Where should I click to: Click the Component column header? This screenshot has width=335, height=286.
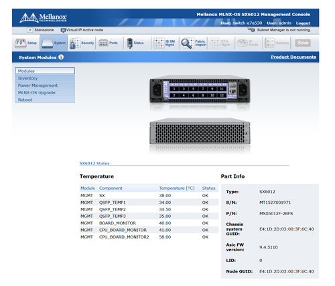[111, 188]
